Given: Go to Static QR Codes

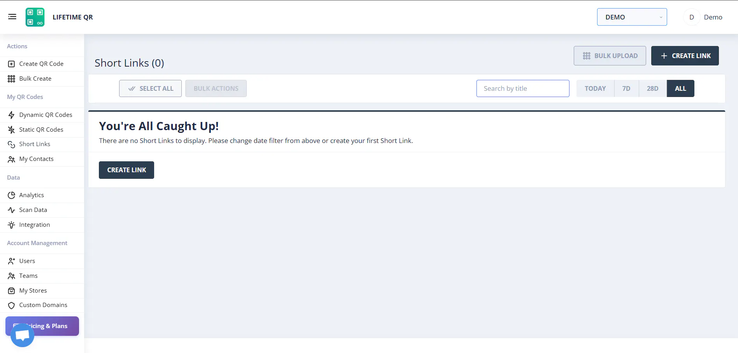Looking at the screenshot, I should coord(42,130).
